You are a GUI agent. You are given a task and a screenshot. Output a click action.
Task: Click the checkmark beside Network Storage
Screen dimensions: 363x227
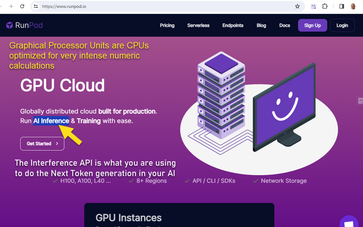256,181
